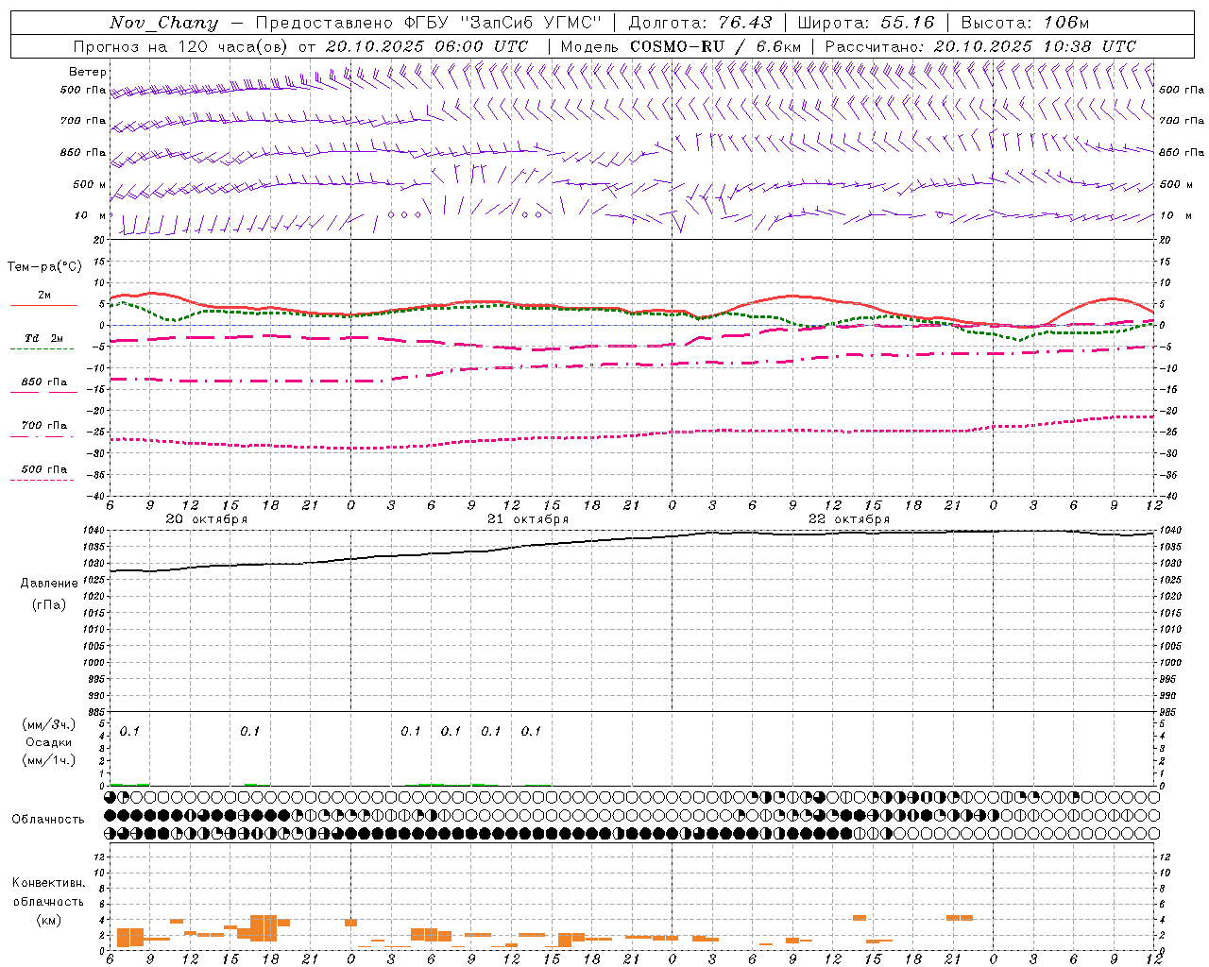Screen dimensions: 1209x967
Task: Click the (мм/3ч.) precipitation unit label
Action: 49,724
